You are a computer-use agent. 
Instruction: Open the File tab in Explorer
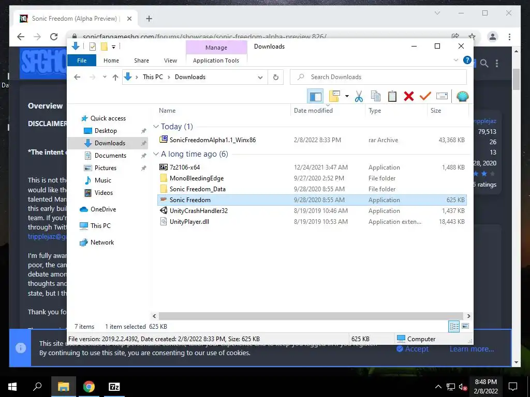(82, 60)
